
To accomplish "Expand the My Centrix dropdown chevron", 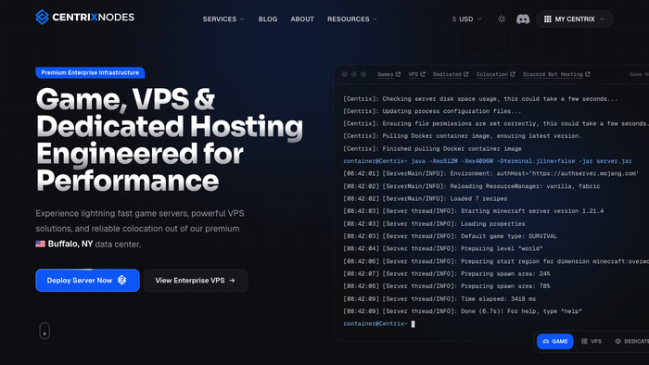I will pyautogui.click(x=602, y=19).
